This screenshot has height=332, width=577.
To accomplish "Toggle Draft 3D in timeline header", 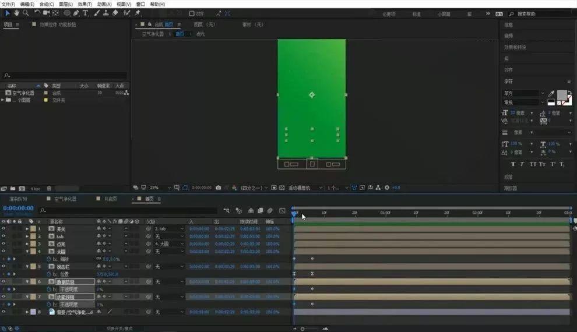I will click(x=239, y=211).
